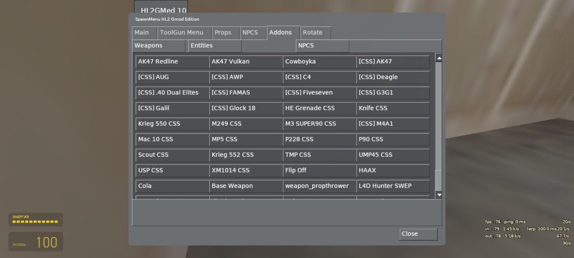Choose the UMP45 CSS entry

[x=393, y=155]
